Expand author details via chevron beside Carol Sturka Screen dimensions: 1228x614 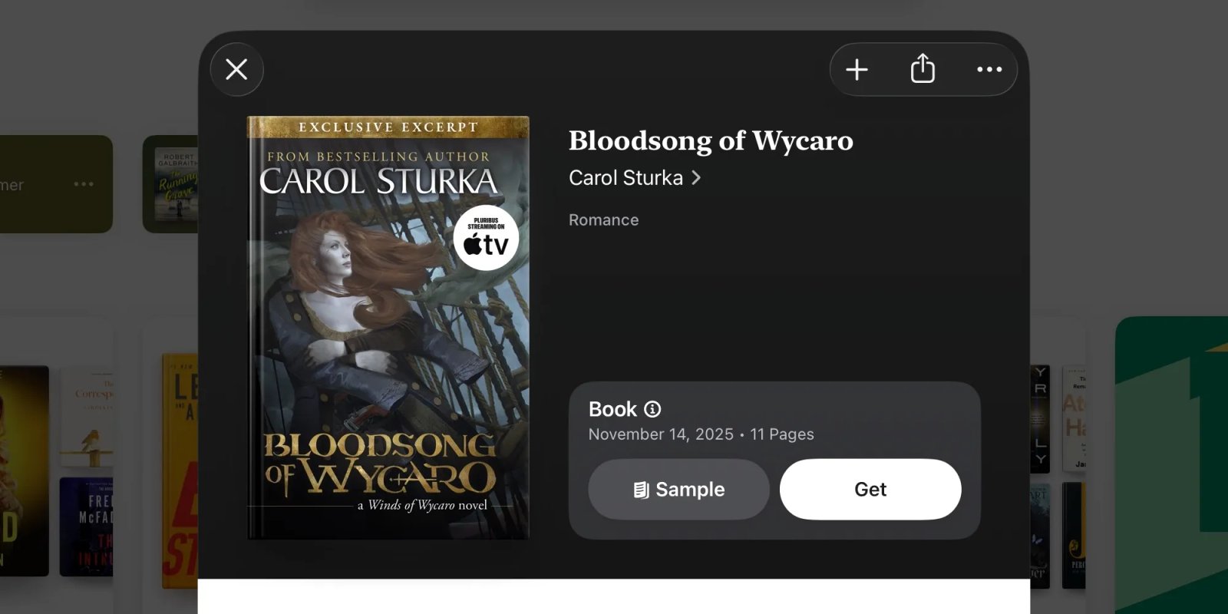click(697, 177)
